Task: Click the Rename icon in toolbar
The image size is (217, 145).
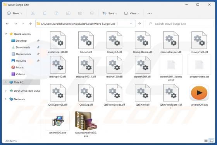Action: coord(68,13)
